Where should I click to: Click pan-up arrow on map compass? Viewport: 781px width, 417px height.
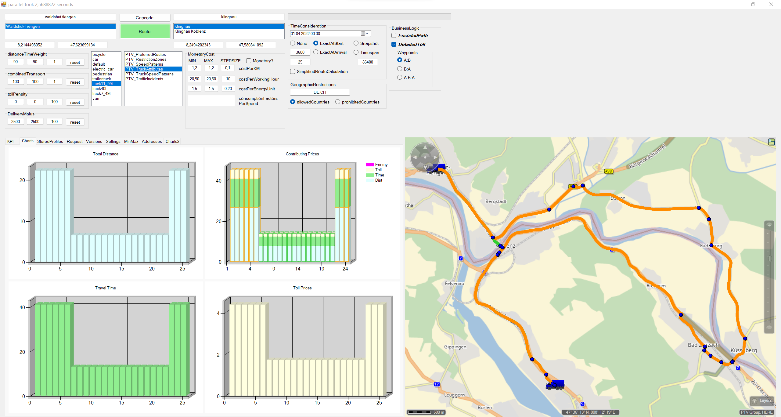(x=425, y=147)
